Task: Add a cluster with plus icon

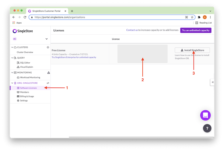Action: 48,47
